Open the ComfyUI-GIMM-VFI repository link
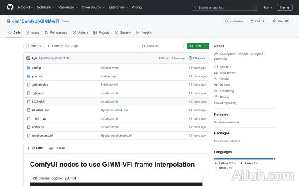This screenshot has width=299, height=186. click(40, 21)
